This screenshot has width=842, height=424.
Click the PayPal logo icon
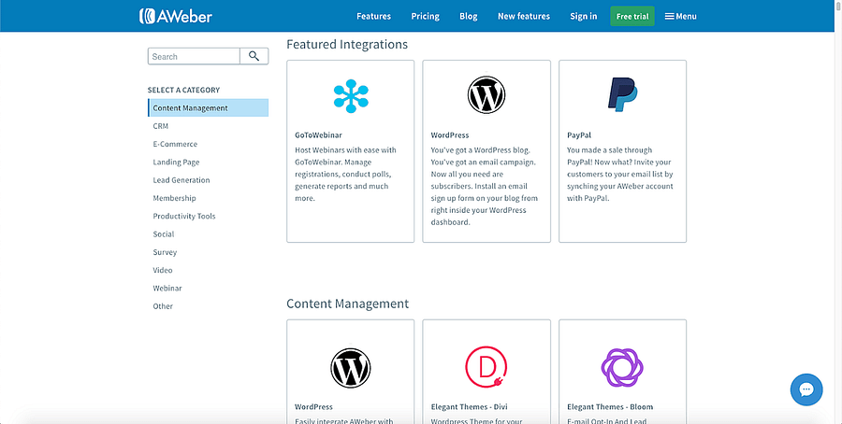pyautogui.click(x=622, y=95)
